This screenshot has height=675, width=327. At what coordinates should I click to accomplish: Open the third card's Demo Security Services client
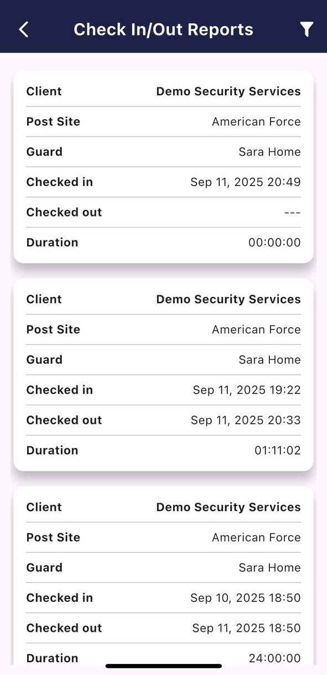pos(229,507)
